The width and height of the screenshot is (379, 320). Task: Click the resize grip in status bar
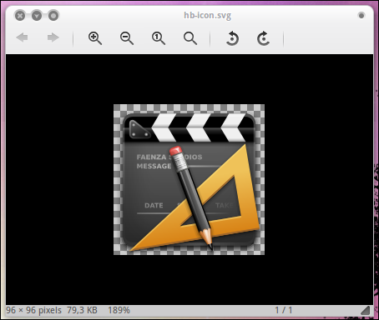[x=365, y=310]
